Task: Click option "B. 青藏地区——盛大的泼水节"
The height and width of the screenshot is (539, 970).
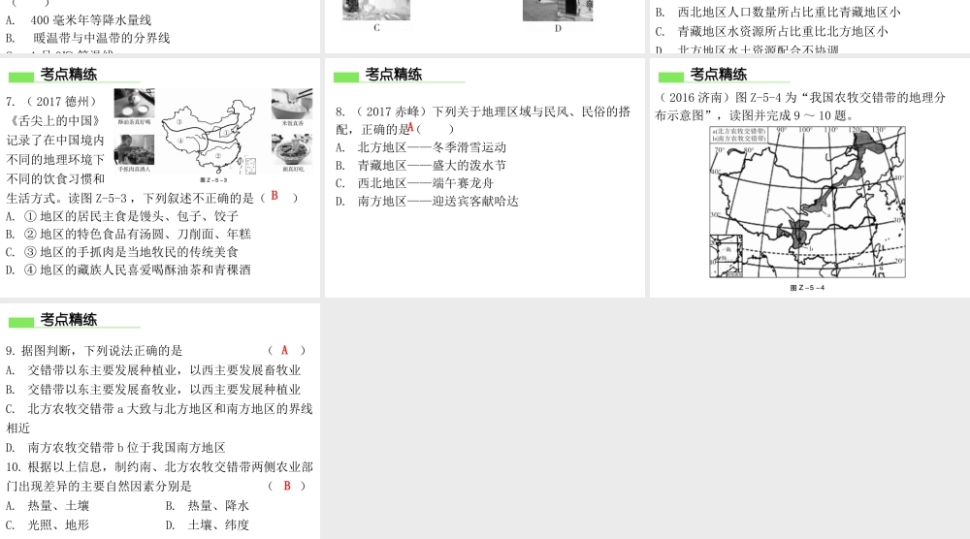Action: (x=421, y=166)
